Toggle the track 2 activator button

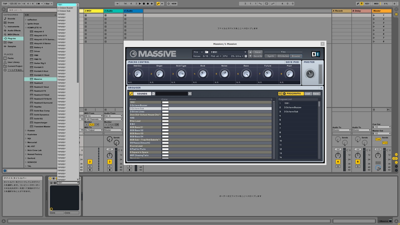(x=90, y=162)
